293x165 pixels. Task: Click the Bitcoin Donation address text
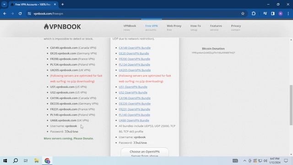pos(213,53)
